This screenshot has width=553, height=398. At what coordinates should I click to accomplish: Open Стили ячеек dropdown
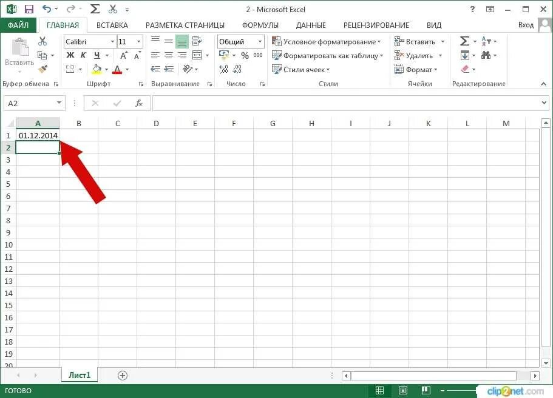coord(300,69)
